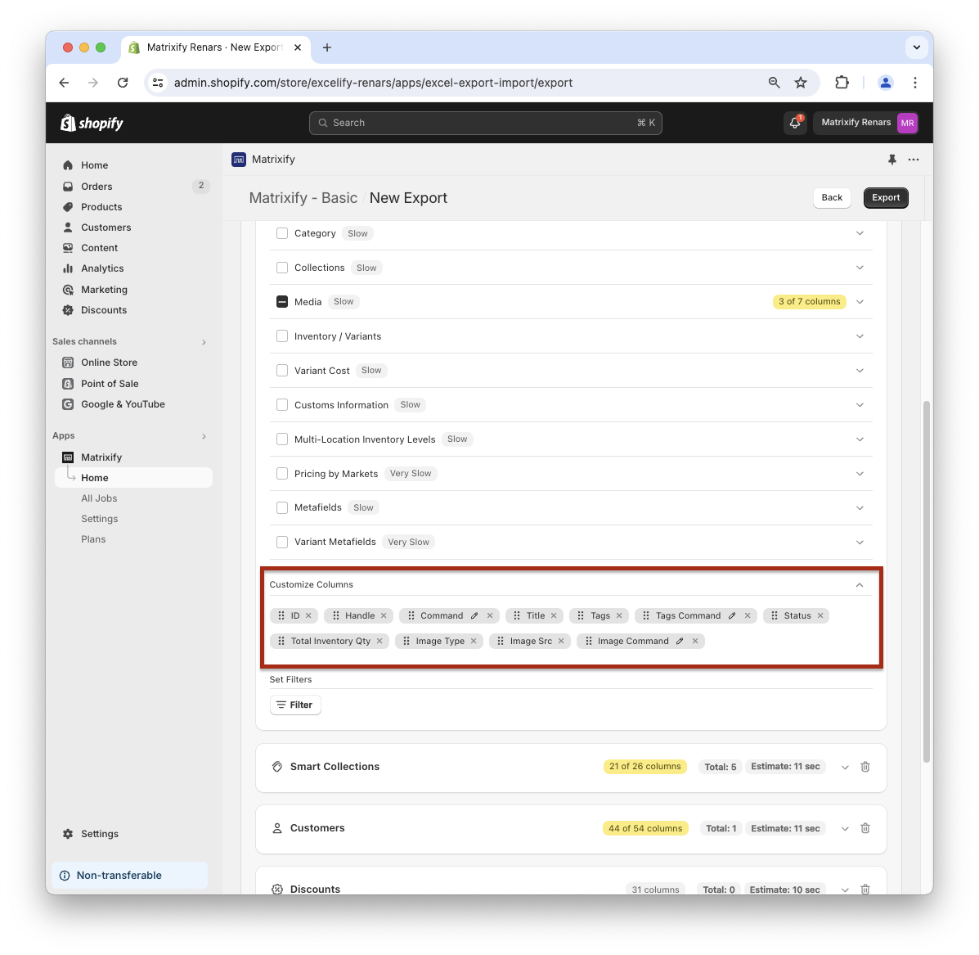This screenshot has height=955, width=979.
Task: Click the drag handle on Status chip
Action: point(775,616)
